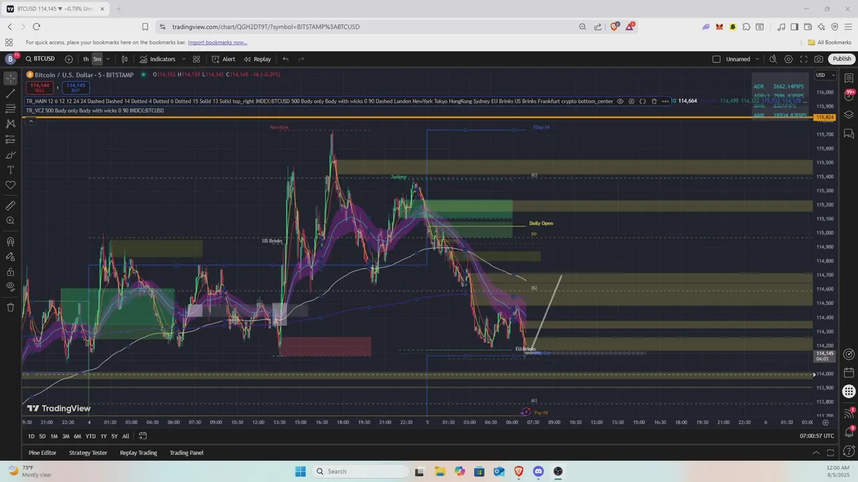Screen dimensions: 858x482
Task: Select the crosshair cursor tool
Action: (x=10, y=78)
